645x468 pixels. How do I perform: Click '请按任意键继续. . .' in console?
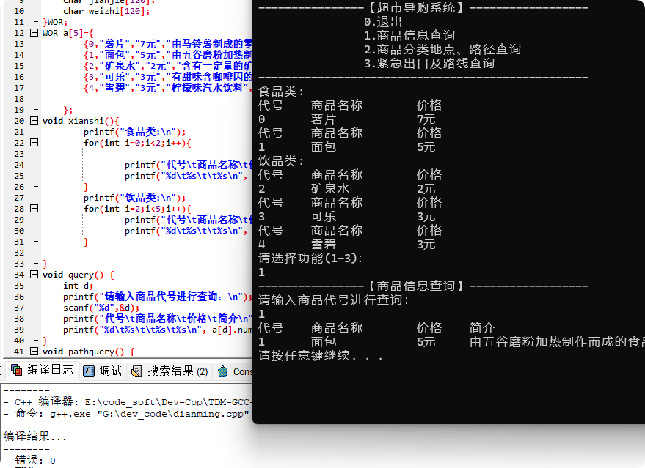321,355
